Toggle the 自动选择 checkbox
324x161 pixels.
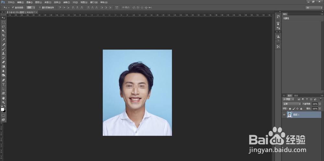click(x=13, y=7)
